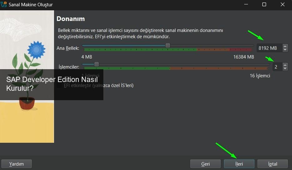Click the VirtualBox logo in the title bar

point(4,5)
